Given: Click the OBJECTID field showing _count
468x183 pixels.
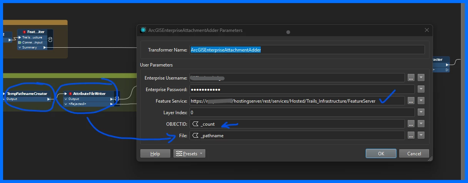Looking at the screenshot, I should point(297,124).
